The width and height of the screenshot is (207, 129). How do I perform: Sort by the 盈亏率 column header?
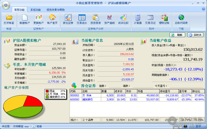point(185,91)
